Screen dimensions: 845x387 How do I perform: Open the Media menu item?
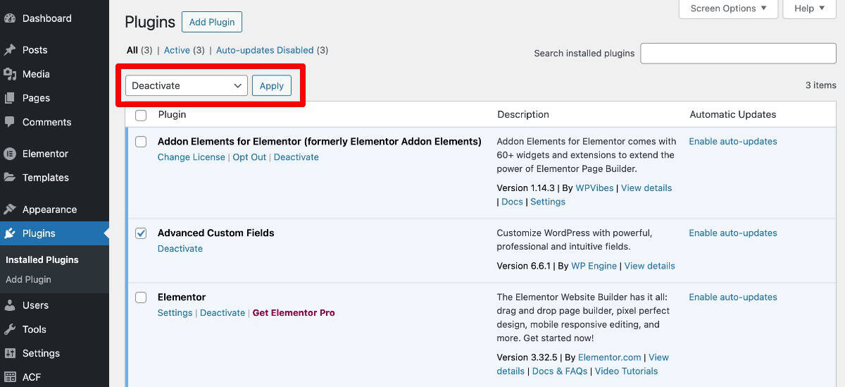[54, 74]
